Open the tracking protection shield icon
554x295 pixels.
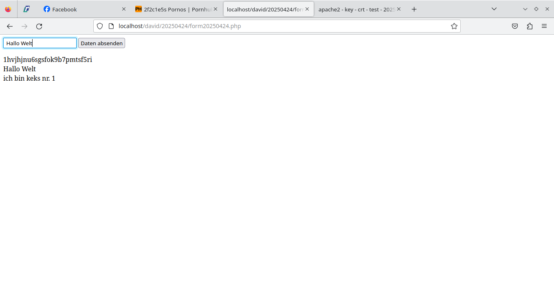point(100,26)
